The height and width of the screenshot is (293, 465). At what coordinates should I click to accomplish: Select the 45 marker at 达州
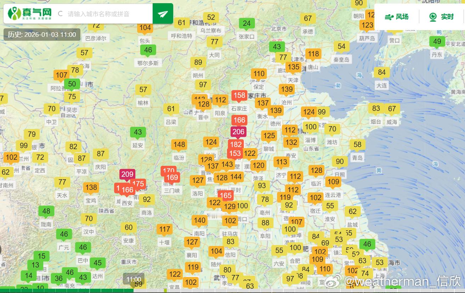97,264
